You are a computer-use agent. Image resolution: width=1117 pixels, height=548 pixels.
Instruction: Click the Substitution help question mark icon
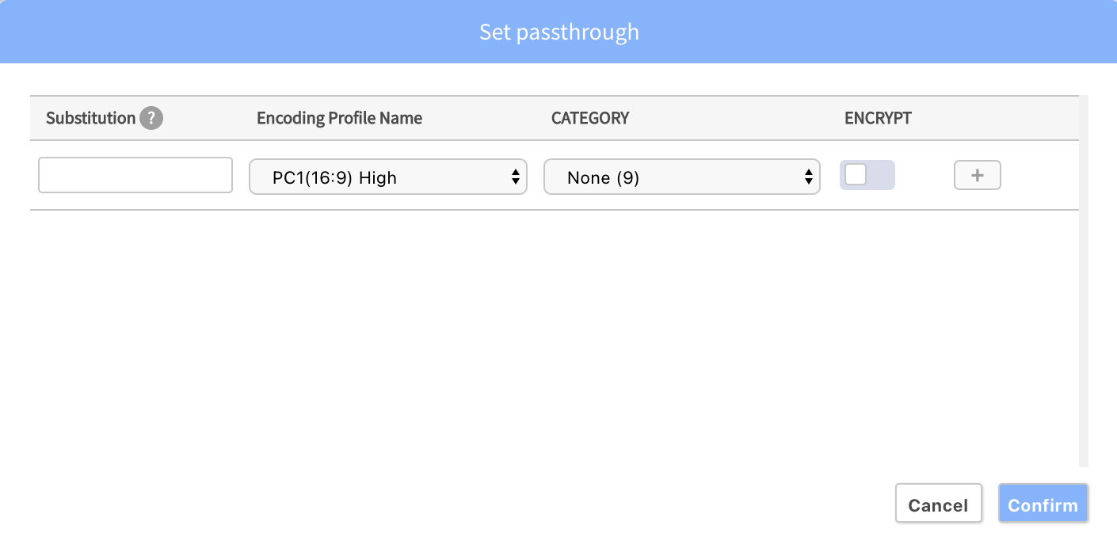coord(151,119)
